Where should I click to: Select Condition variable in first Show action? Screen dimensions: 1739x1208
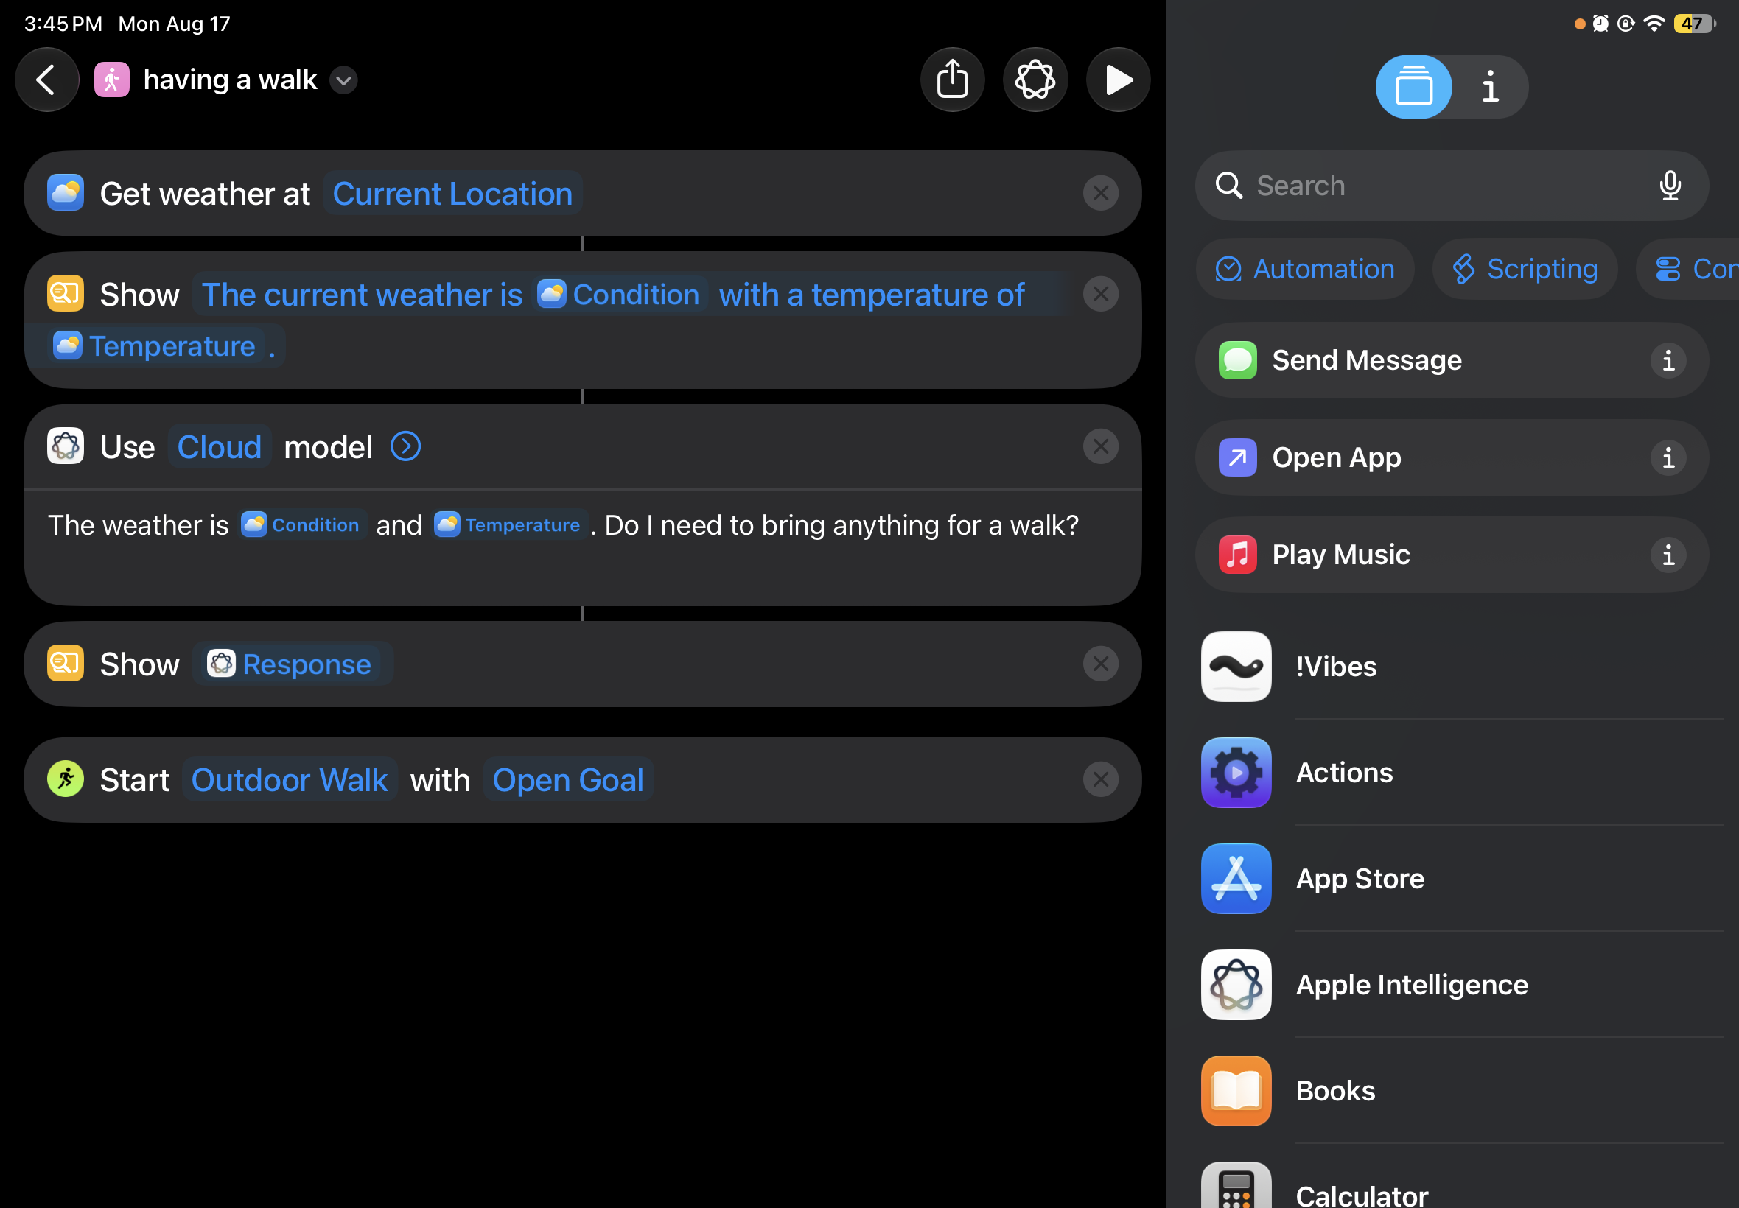618,295
